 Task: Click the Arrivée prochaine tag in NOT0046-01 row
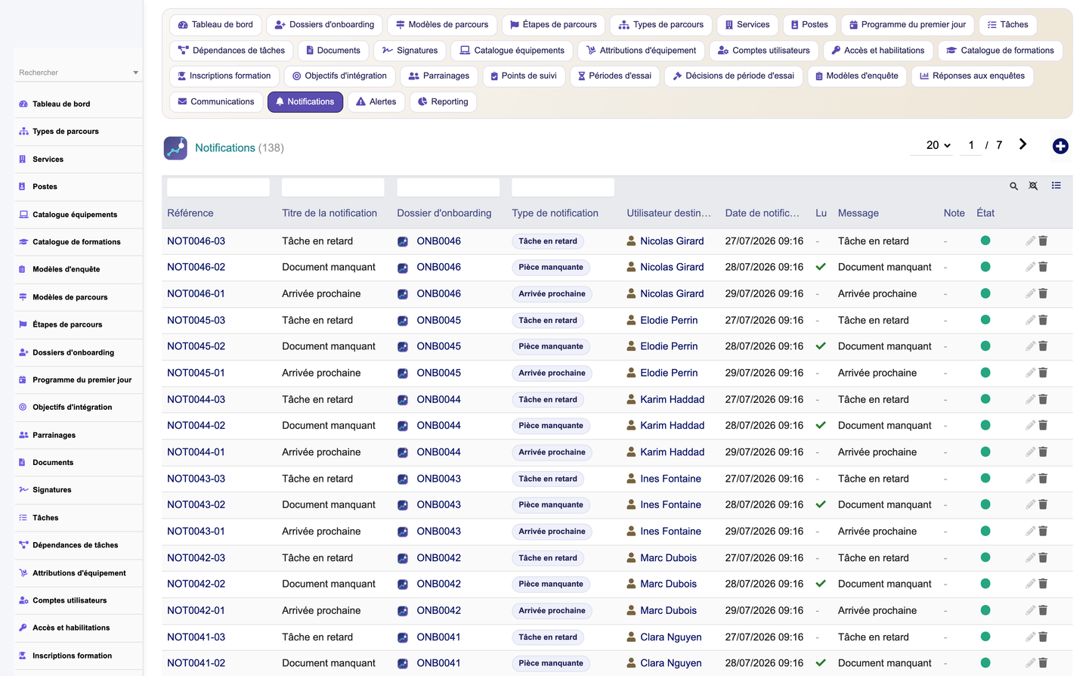point(552,294)
